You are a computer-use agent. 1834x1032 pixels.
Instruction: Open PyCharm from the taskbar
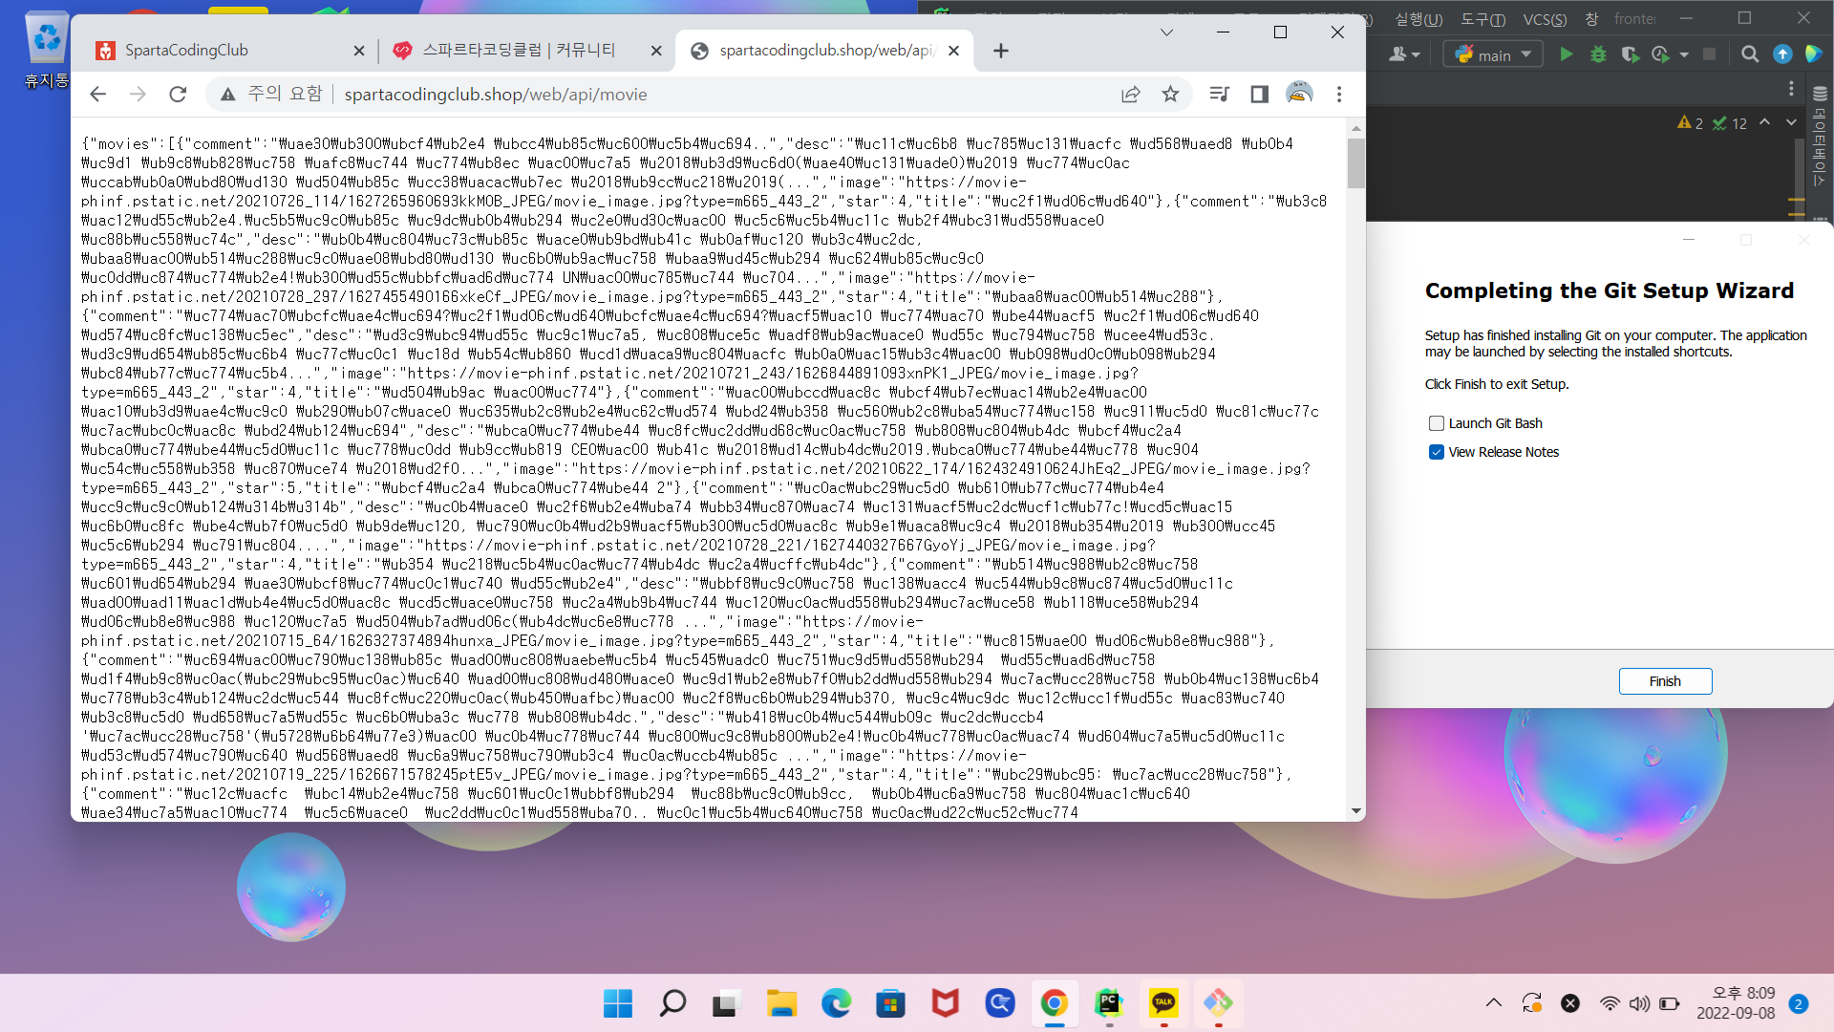pos(1109,1003)
